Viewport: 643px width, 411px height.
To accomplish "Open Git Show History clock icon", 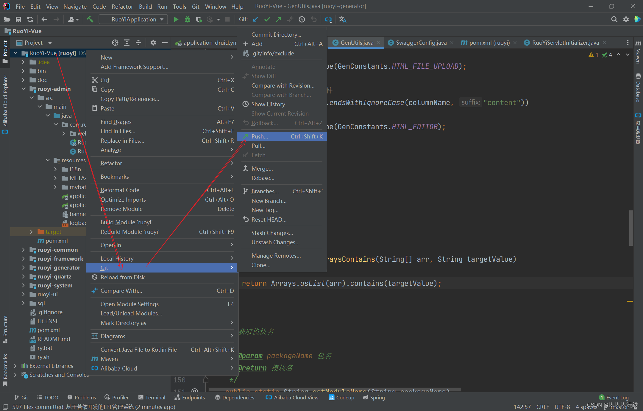I will point(302,19).
